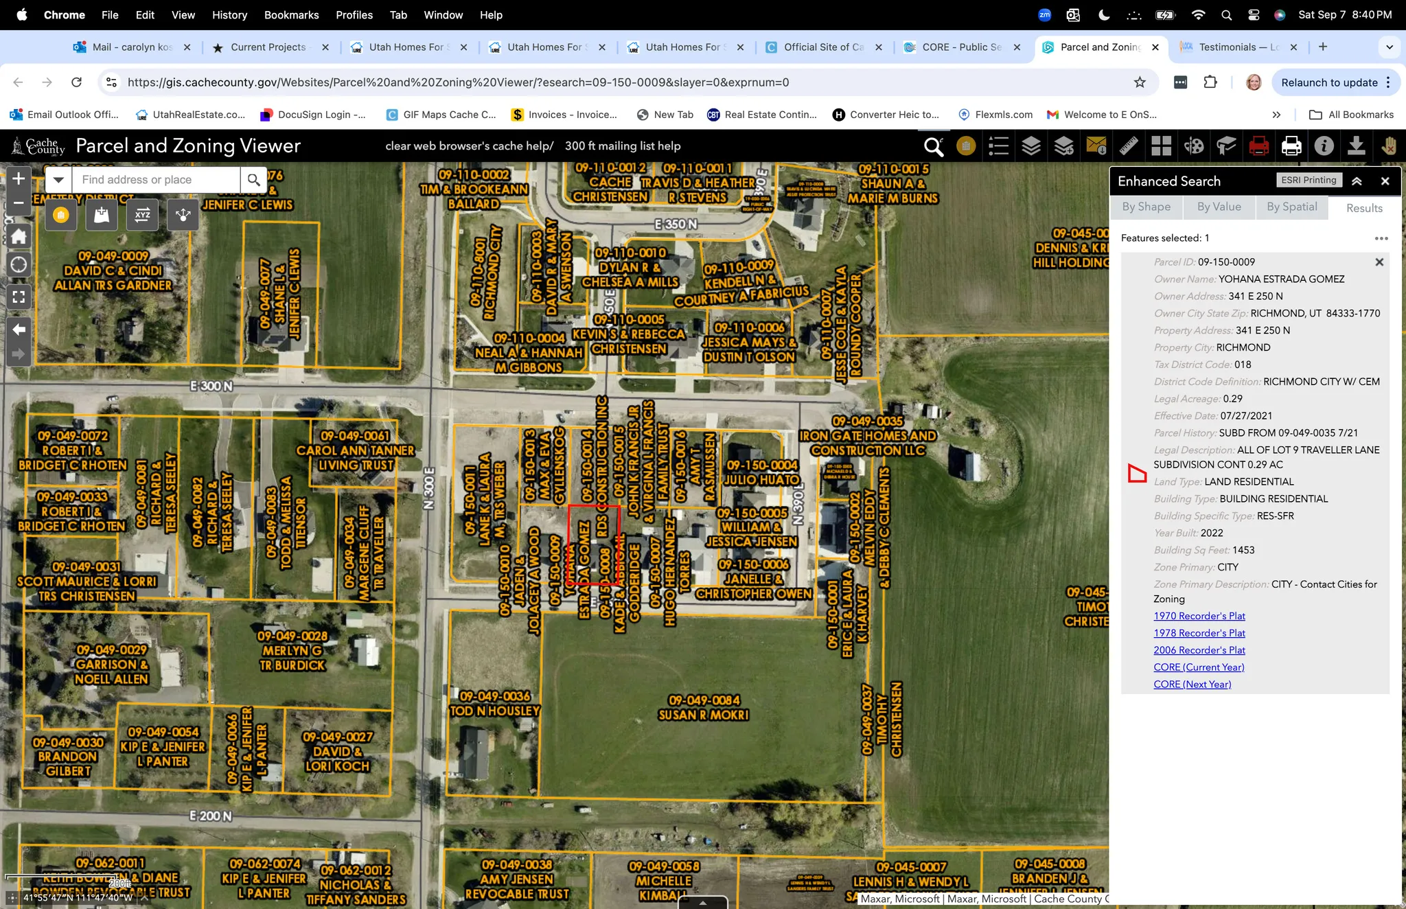
Task: Click the paint palette Draw tool
Action: pos(1194,146)
